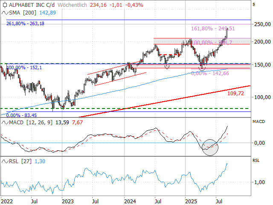This screenshot has height=205, width=273.
Task: Click the MACD [12, 26, 9] label
Action: (31, 123)
